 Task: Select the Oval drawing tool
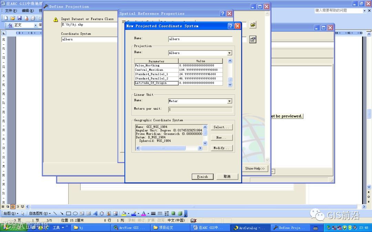click(75, 213)
